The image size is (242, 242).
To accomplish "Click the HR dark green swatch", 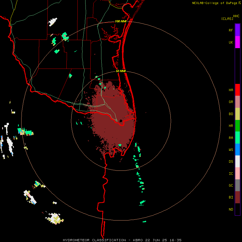I will click(x=237, y=126).
